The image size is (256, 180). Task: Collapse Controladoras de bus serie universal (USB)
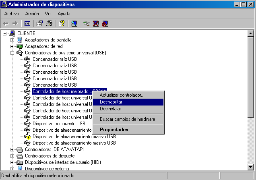(12, 53)
